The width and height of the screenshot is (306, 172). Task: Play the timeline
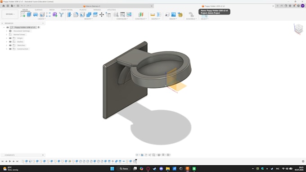[10, 161]
